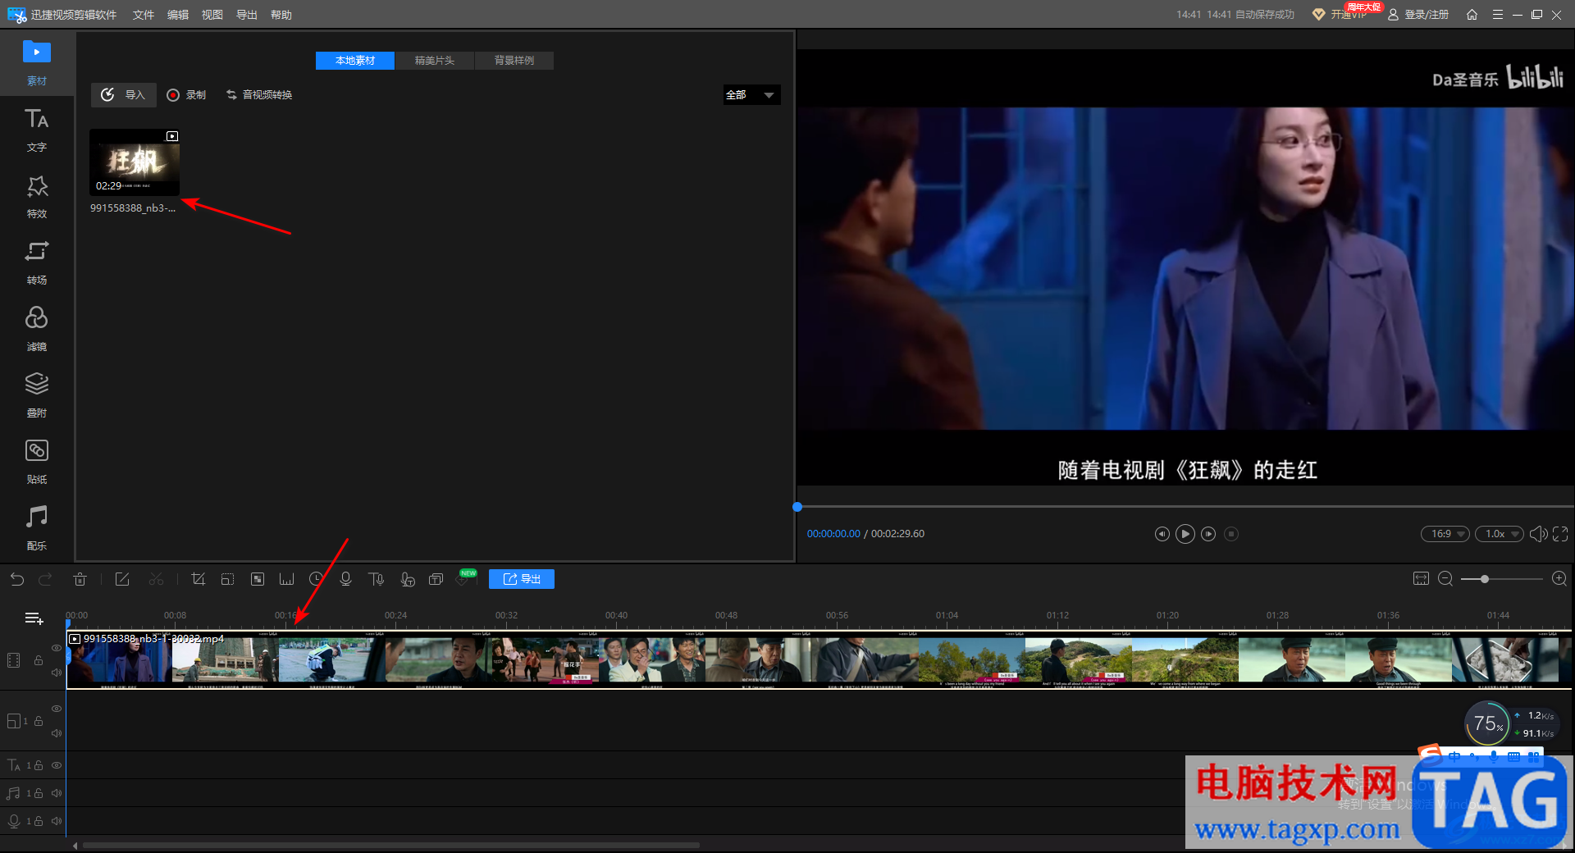This screenshot has height=853, width=1575.
Task: Apply the mosaic tool
Action: [x=257, y=579]
